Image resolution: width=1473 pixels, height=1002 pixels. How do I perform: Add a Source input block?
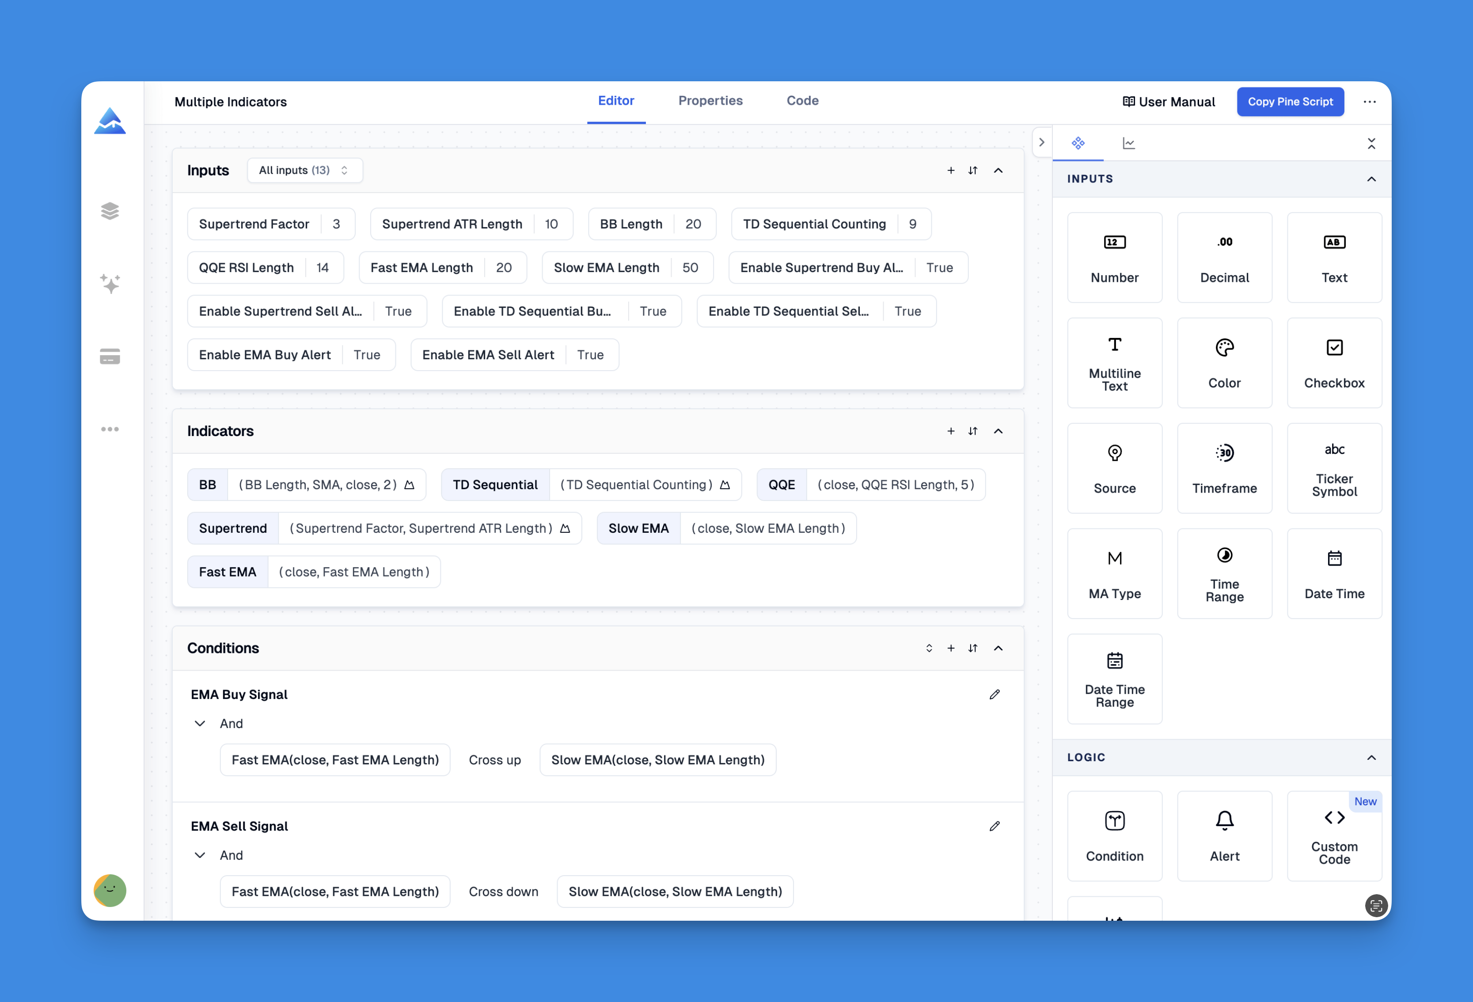tap(1114, 468)
